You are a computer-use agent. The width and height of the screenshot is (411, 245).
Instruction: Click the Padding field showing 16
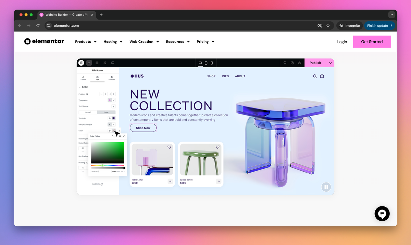tap(83, 168)
